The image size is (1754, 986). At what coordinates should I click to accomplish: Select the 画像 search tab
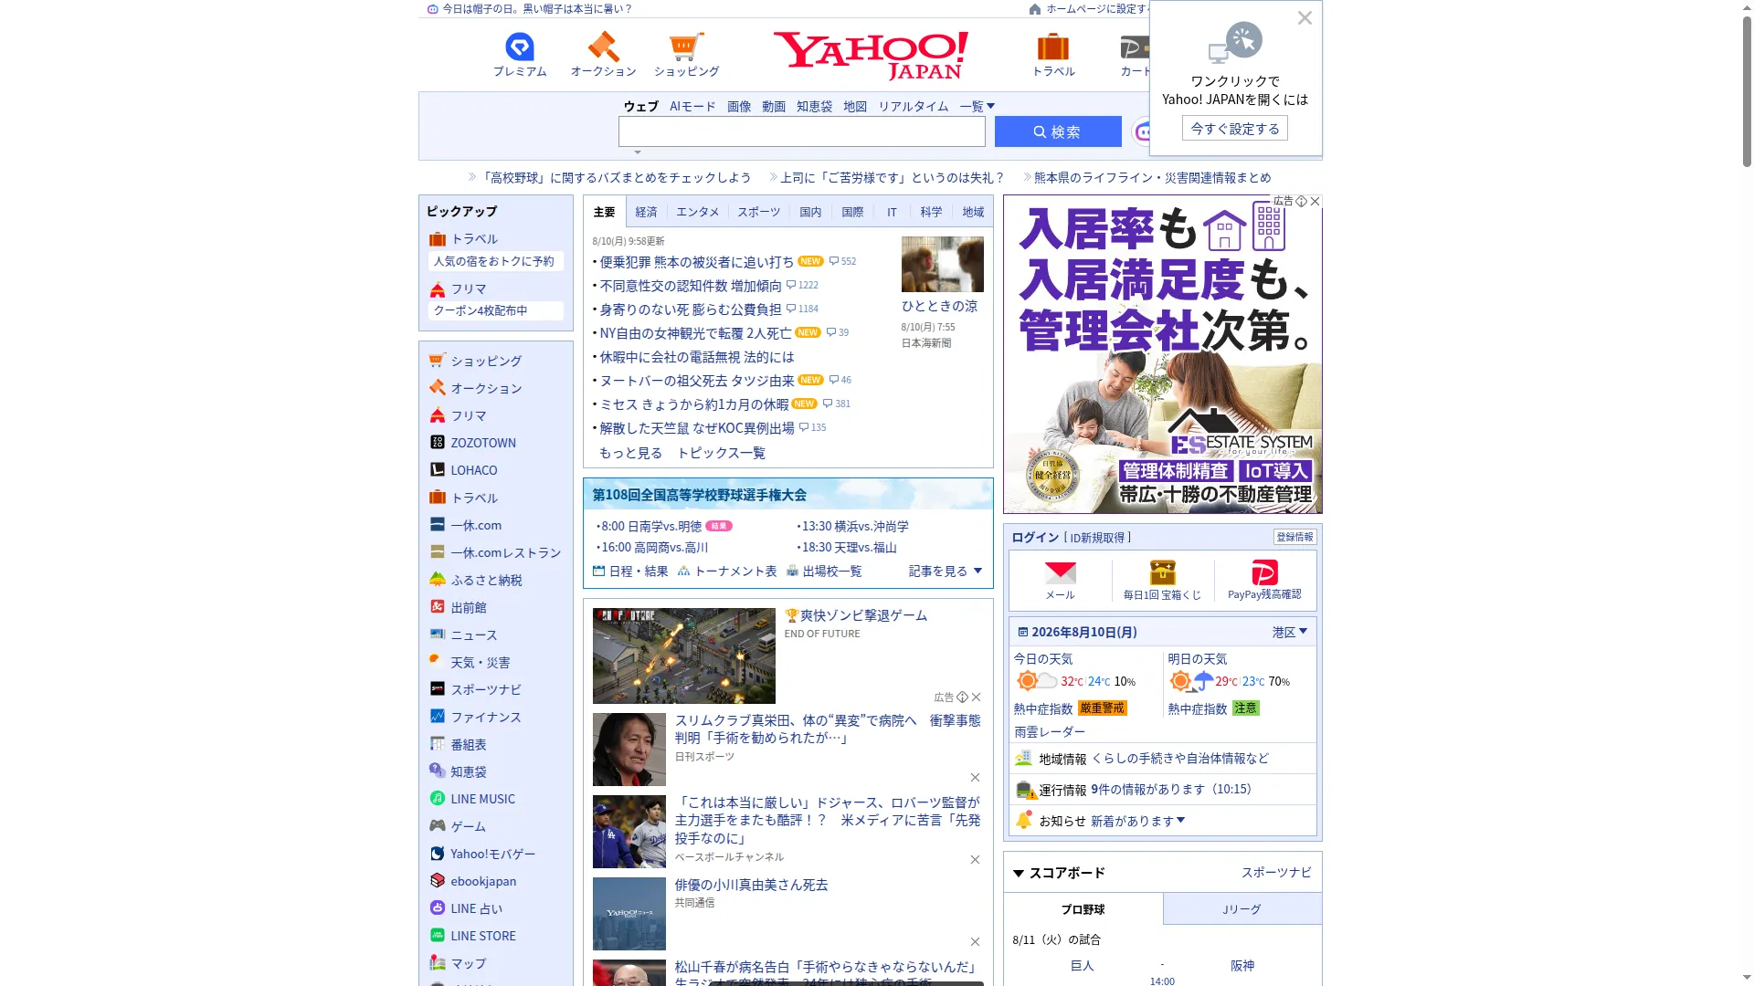click(739, 106)
